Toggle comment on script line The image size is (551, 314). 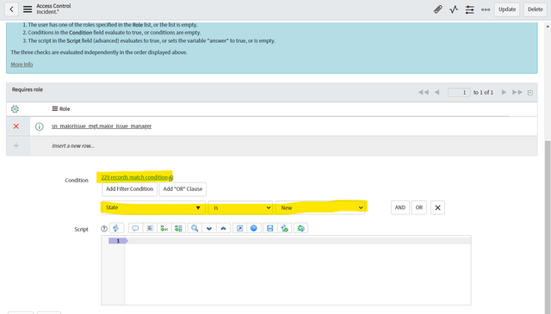tap(135, 228)
